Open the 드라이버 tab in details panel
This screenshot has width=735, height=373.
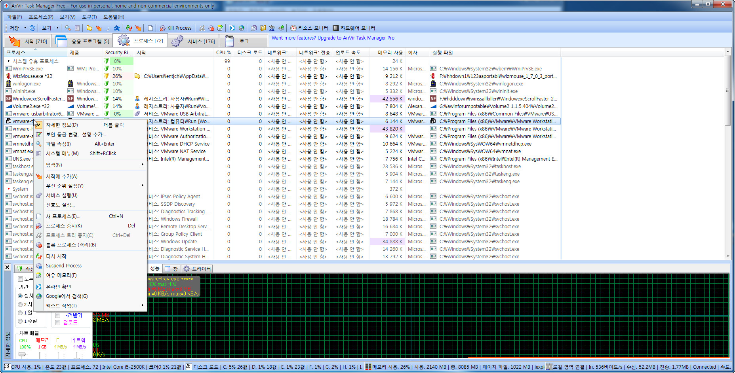coord(197,269)
